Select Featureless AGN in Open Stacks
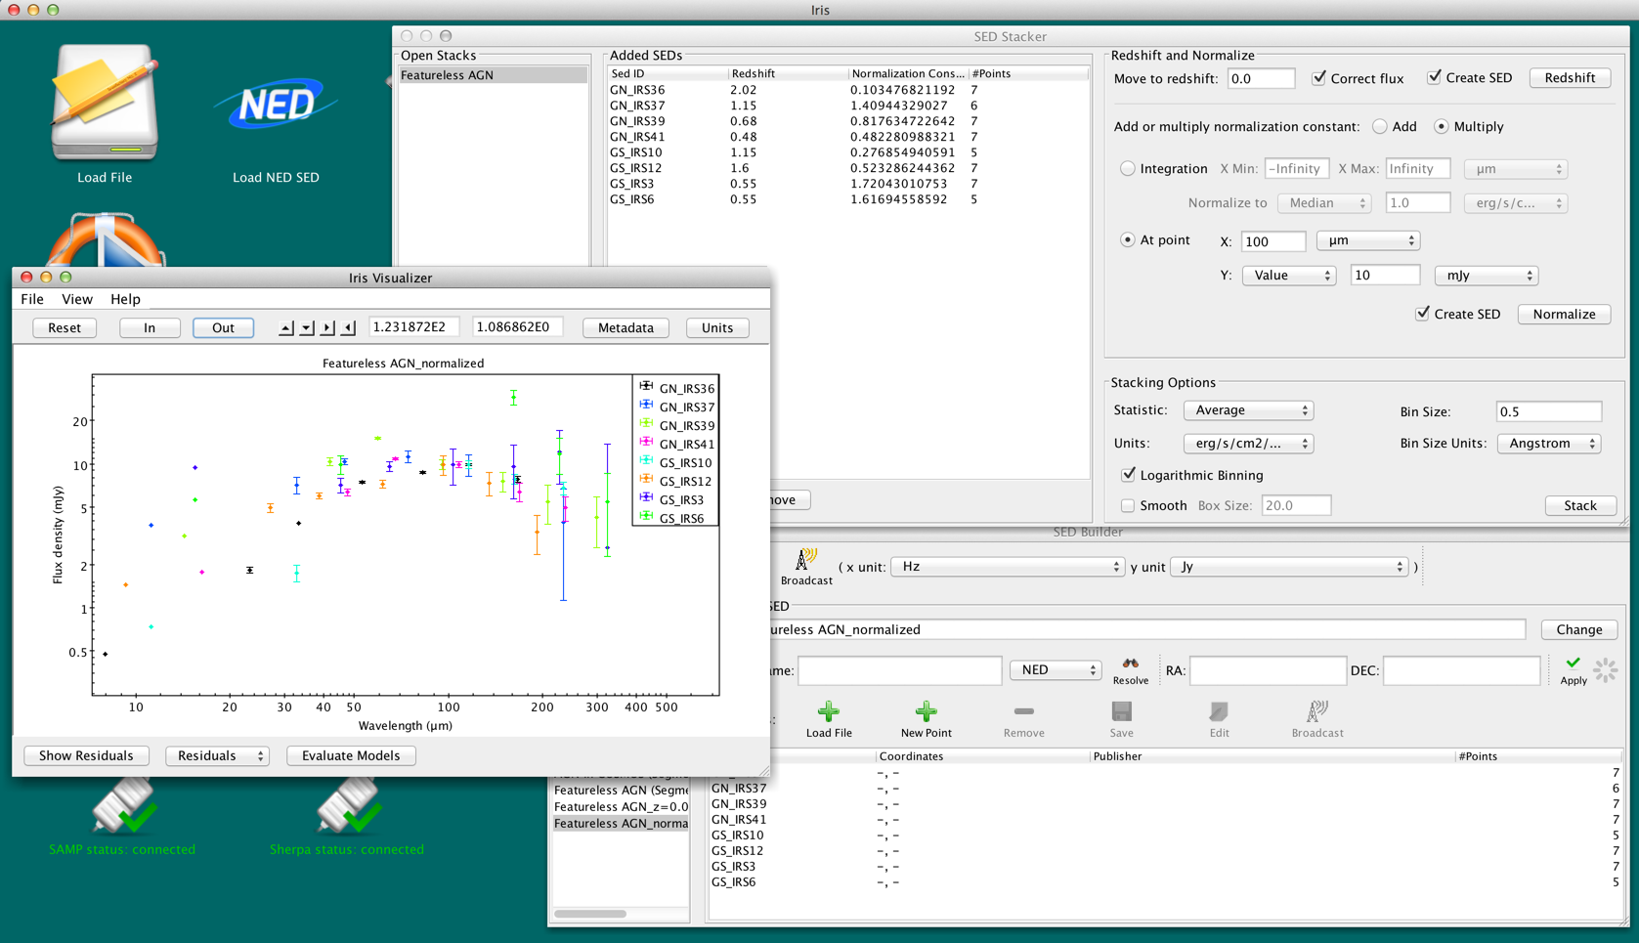 [x=493, y=75]
